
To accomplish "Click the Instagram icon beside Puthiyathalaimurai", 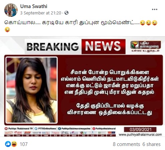I will [x=94, y=129].
